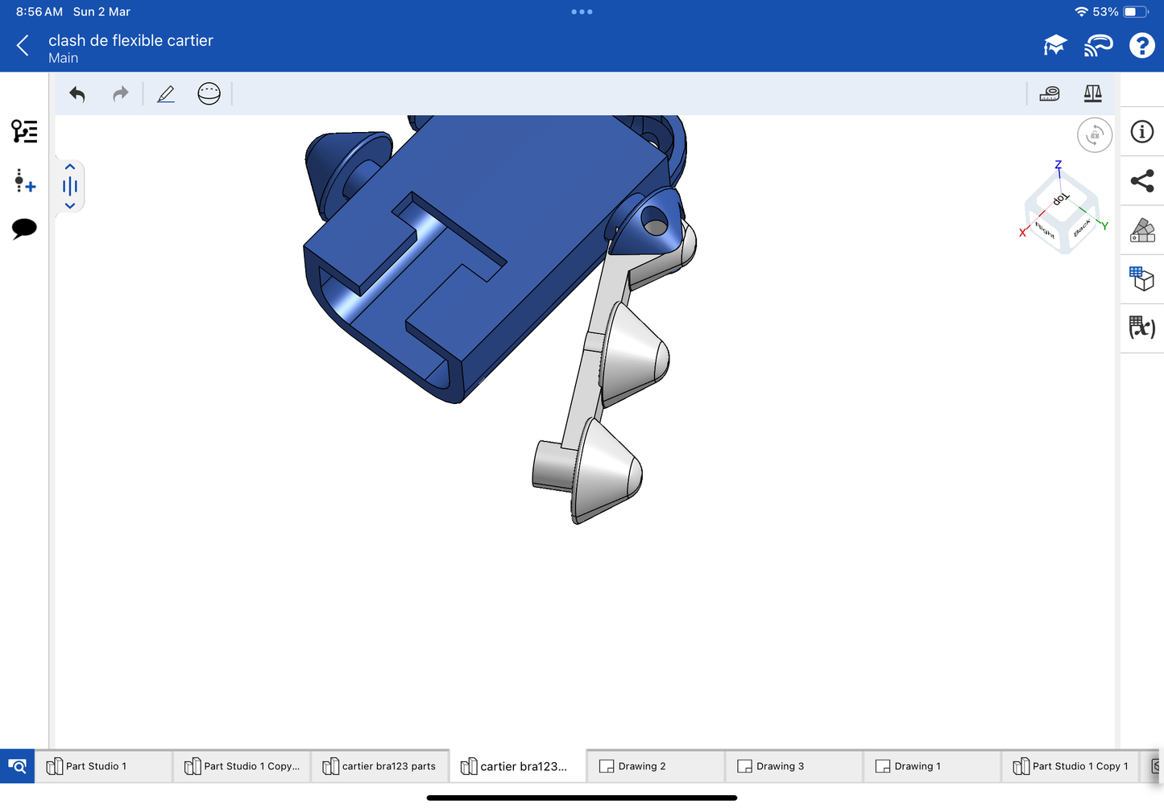Open the Appearance panel icon

pos(1141,230)
